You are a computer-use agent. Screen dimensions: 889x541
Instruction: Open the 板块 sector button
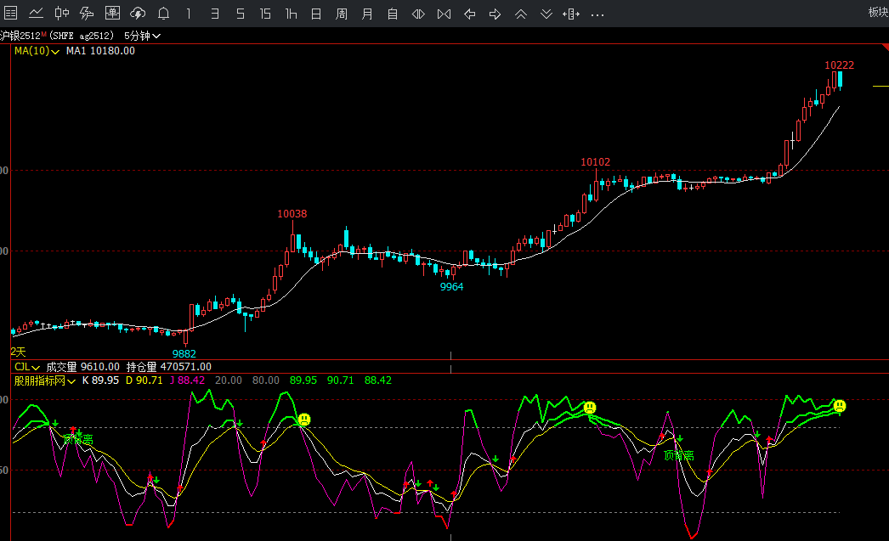(x=878, y=13)
